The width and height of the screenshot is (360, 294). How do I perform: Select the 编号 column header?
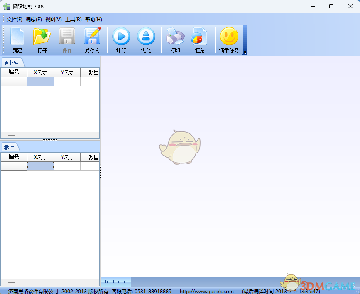tap(14, 72)
